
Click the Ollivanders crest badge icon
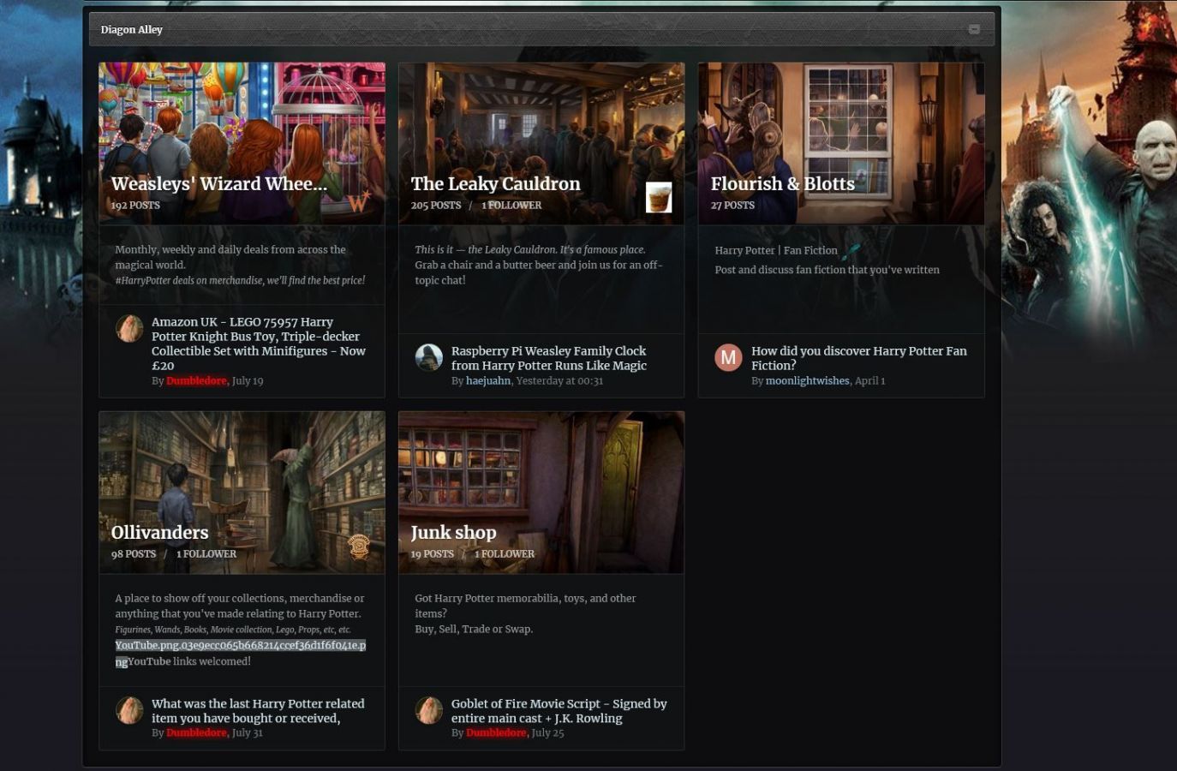pyautogui.click(x=359, y=546)
